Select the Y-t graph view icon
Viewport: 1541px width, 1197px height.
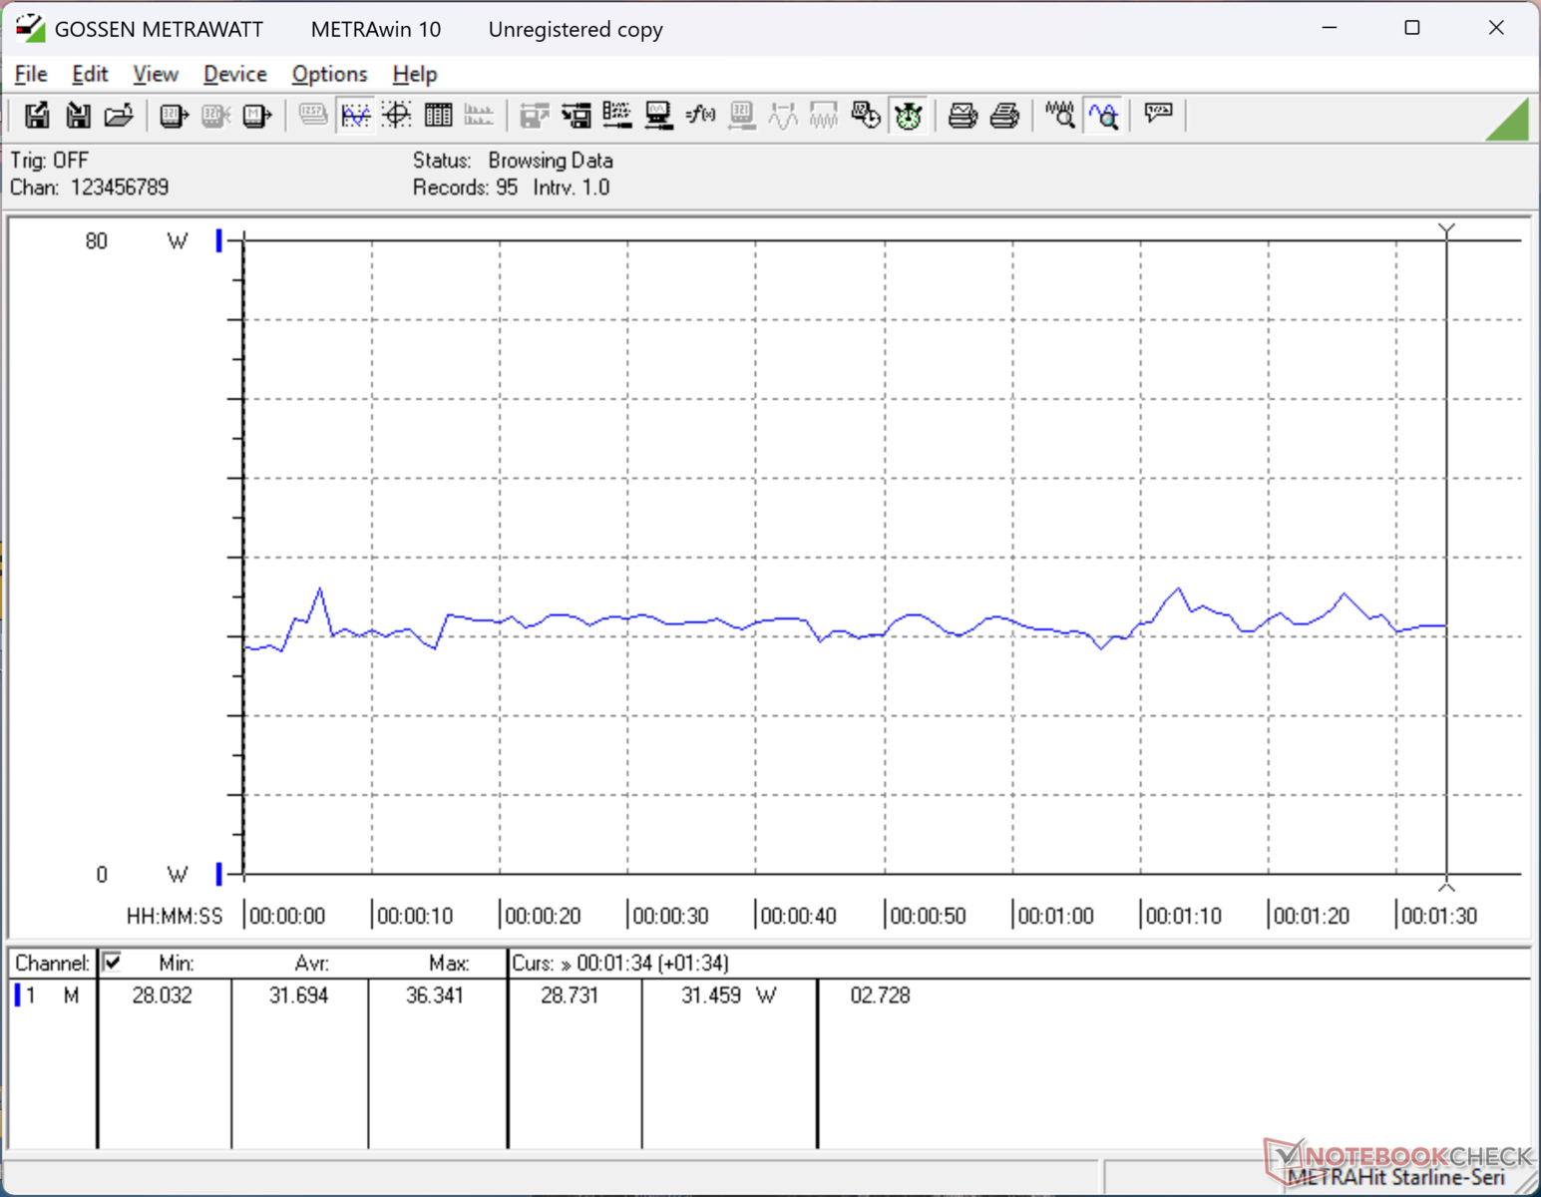(x=355, y=116)
